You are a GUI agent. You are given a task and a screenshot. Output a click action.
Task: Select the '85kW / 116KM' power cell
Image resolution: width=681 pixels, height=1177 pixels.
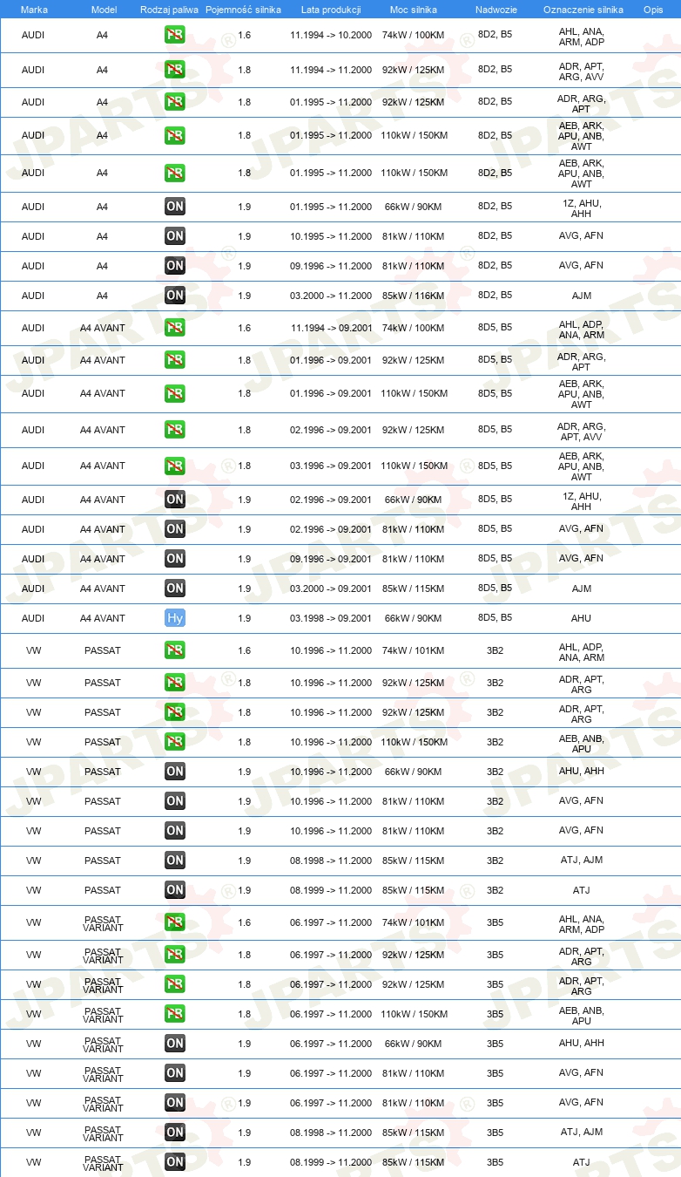(414, 296)
